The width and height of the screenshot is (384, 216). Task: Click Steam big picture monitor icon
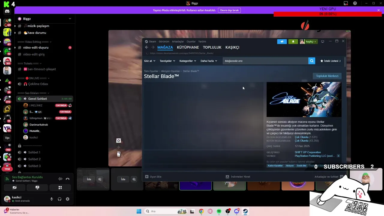point(322,41)
